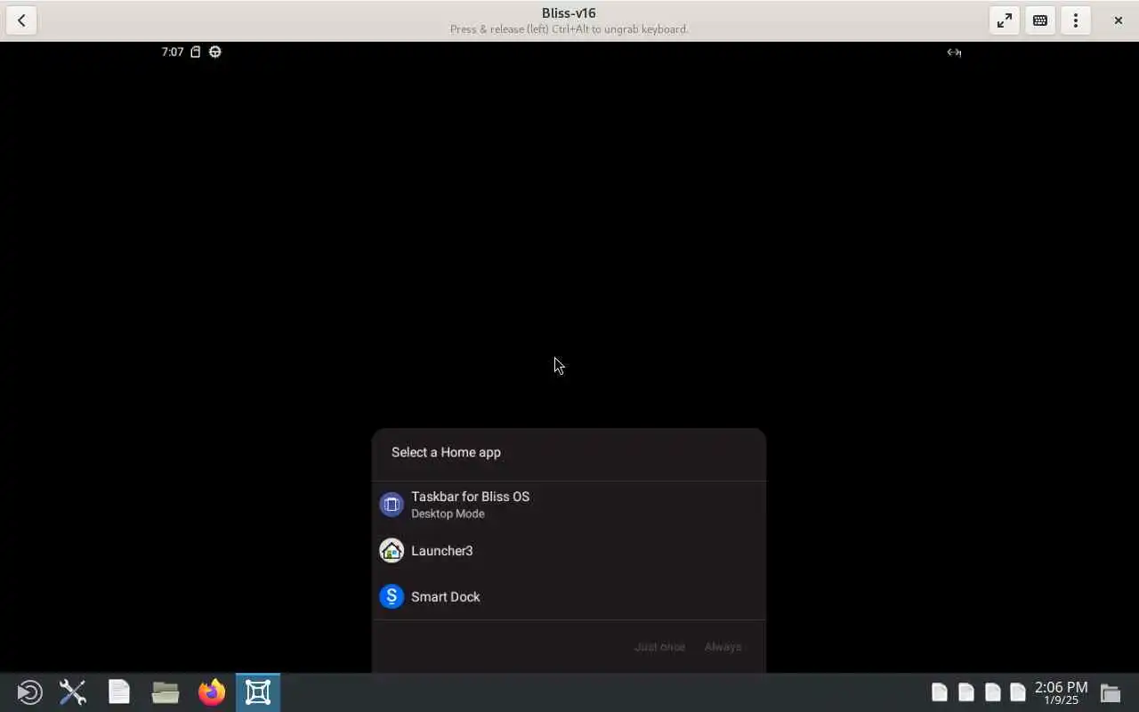
Task: Click the globe icon in Android status bar
Action: click(x=215, y=52)
